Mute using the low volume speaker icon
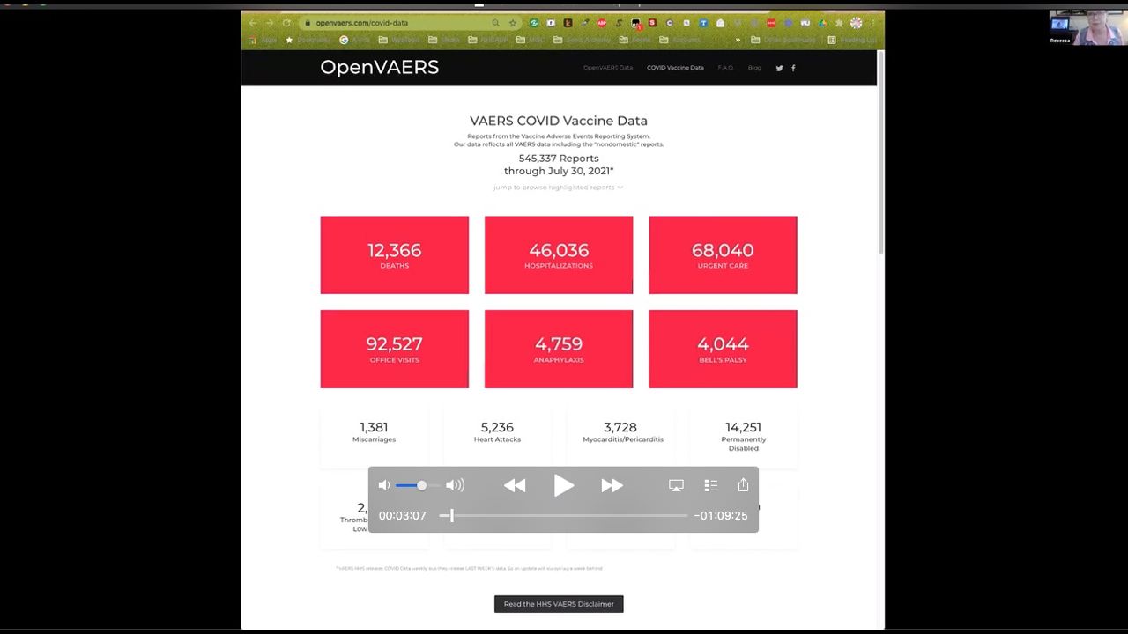Screen dimensions: 1128x634 [384, 485]
